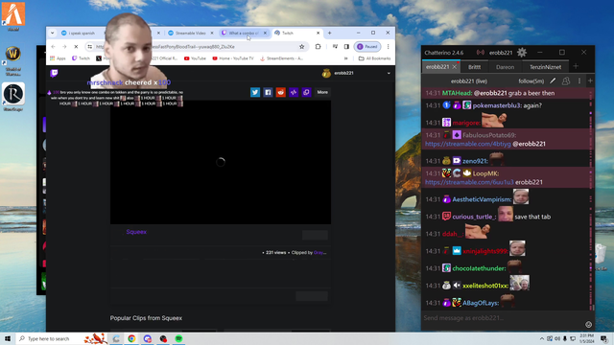Image resolution: width=614 pixels, height=345 pixels.
Task: Open the StreamElements bookmark
Action: pyautogui.click(x=281, y=58)
